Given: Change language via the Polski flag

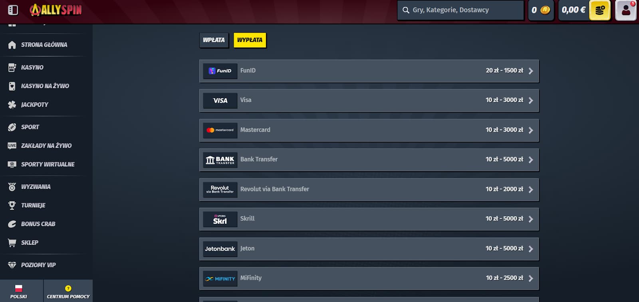Looking at the screenshot, I should 18,292.
